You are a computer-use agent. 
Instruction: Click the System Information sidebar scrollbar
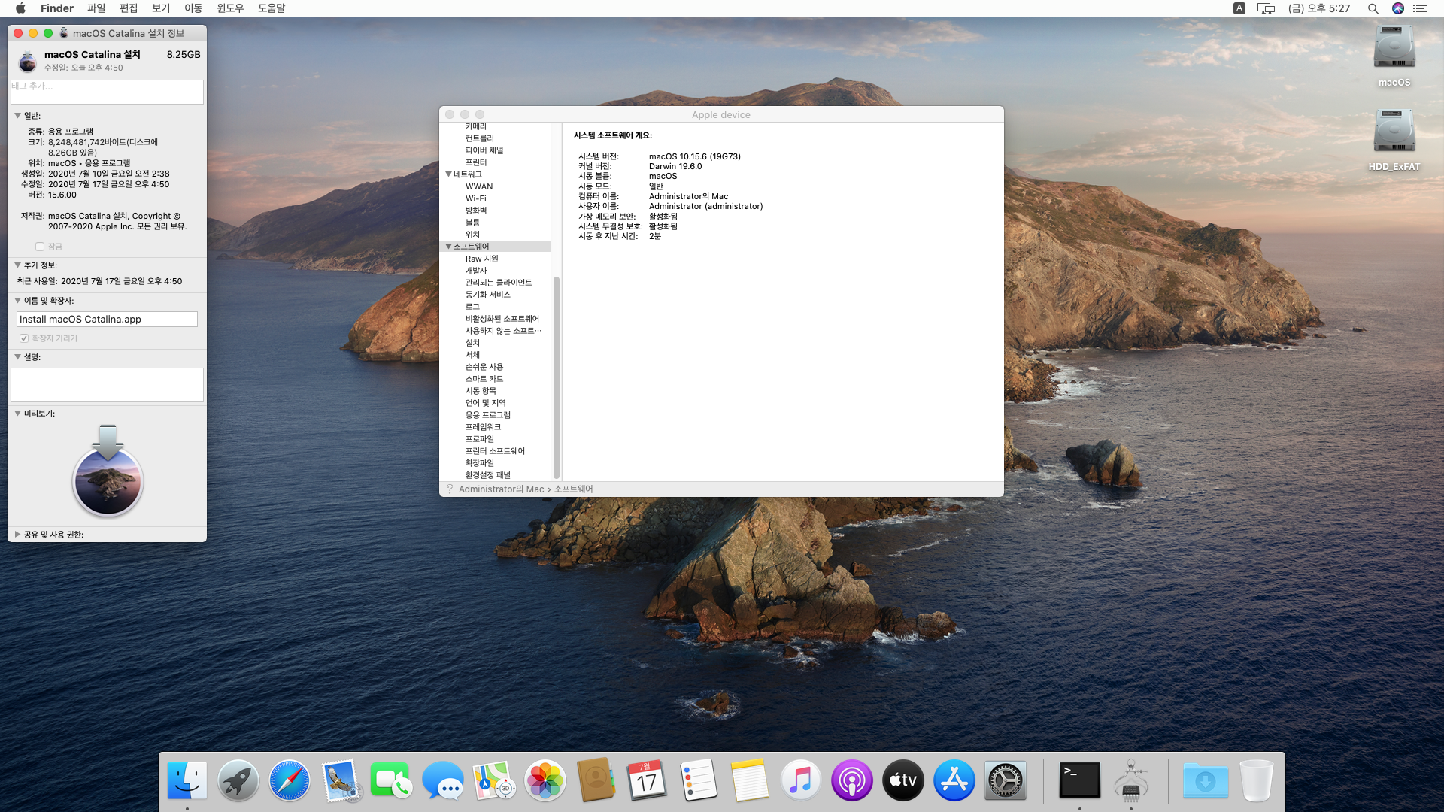557,377
